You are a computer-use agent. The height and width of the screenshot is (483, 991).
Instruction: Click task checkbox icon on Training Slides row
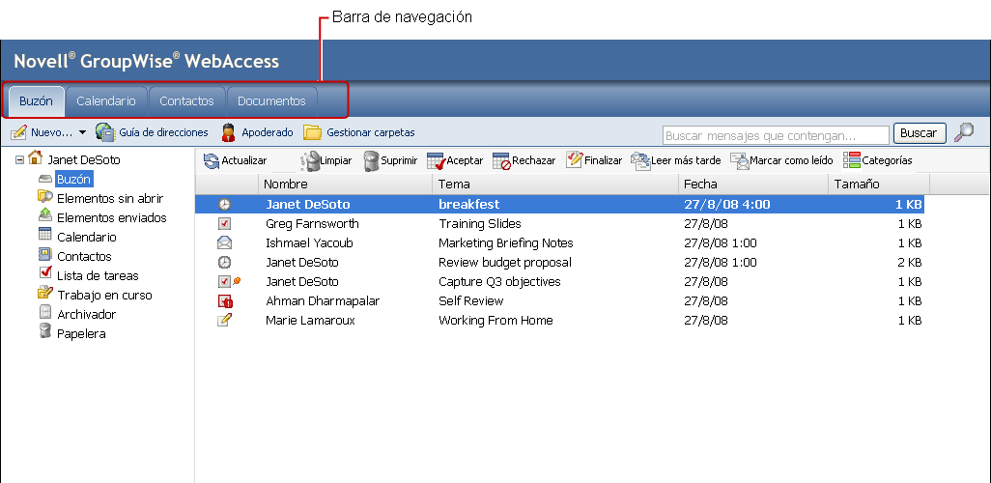coord(224,224)
